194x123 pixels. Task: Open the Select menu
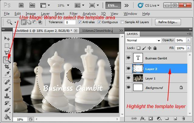(59, 14)
